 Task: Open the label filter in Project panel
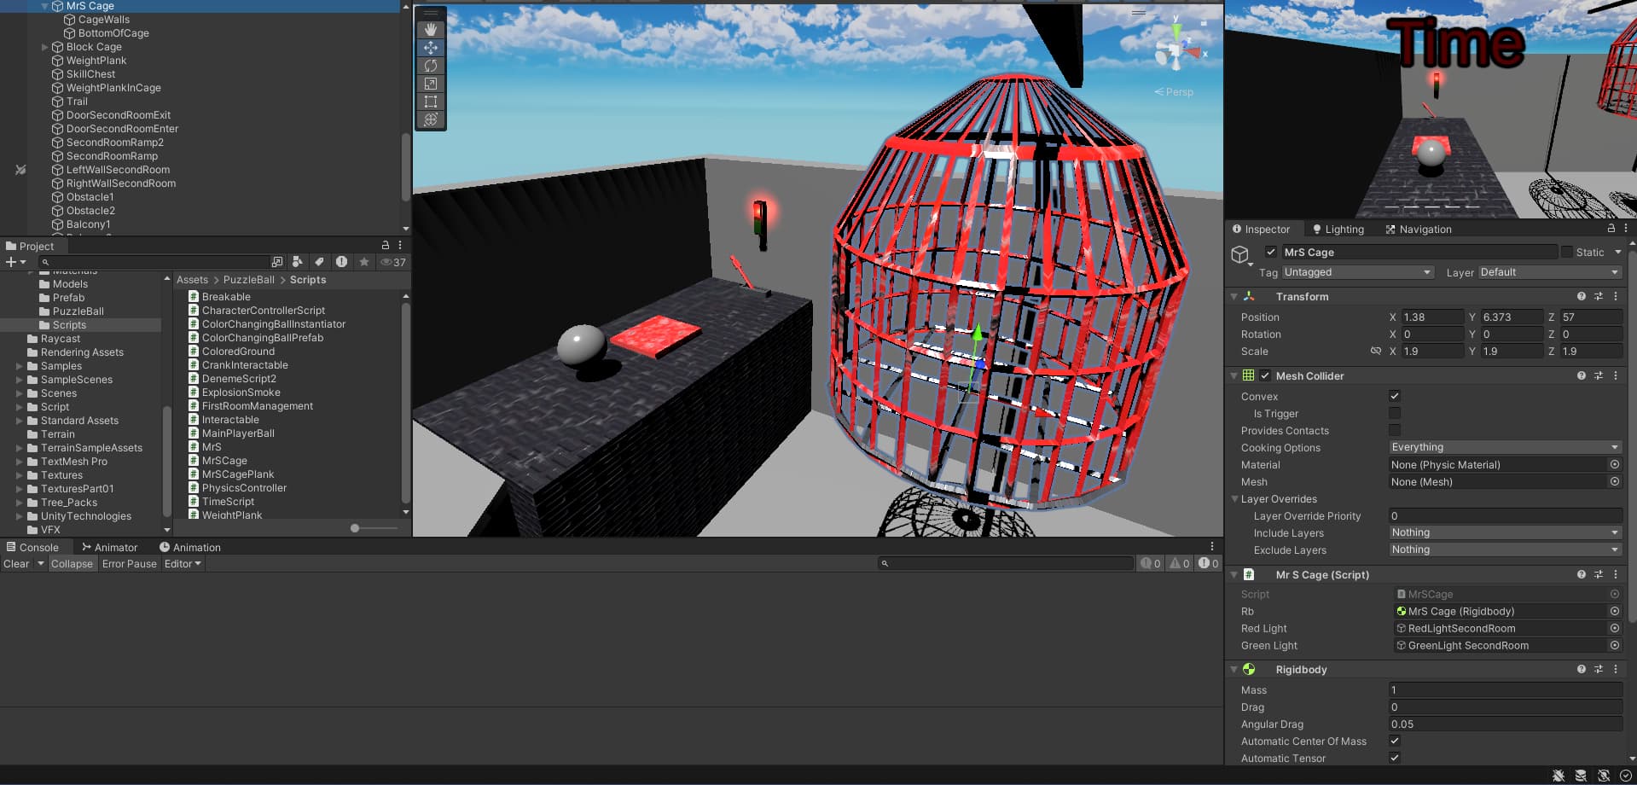pos(320,262)
